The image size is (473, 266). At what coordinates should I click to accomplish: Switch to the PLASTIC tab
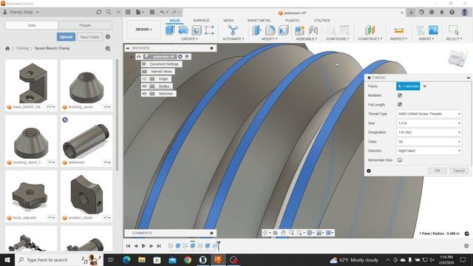[x=293, y=21]
